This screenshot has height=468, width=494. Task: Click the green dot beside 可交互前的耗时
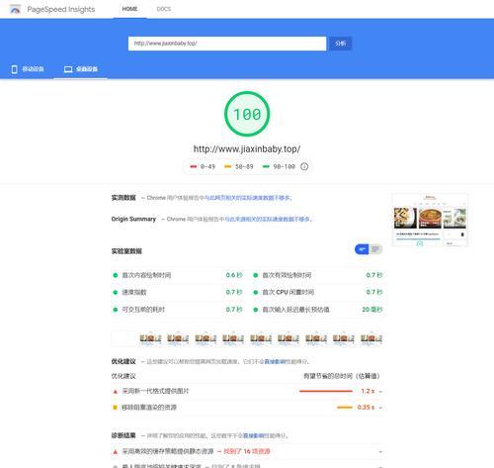[x=116, y=310]
